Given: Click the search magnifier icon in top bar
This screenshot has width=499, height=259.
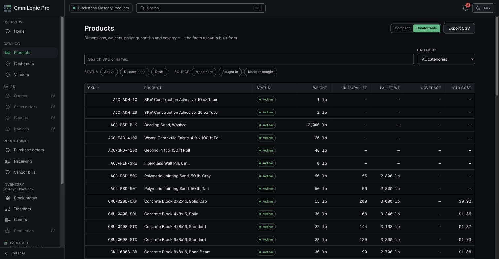Looking at the screenshot, I should (x=143, y=8).
